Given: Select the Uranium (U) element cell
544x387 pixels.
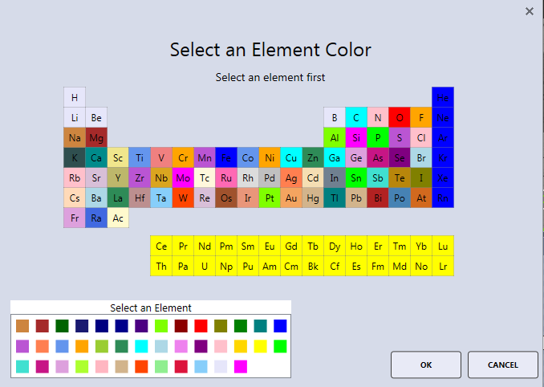Looking at the screenshot, I should pos(205,267).
